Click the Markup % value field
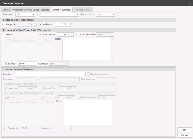 pos(61,24)
